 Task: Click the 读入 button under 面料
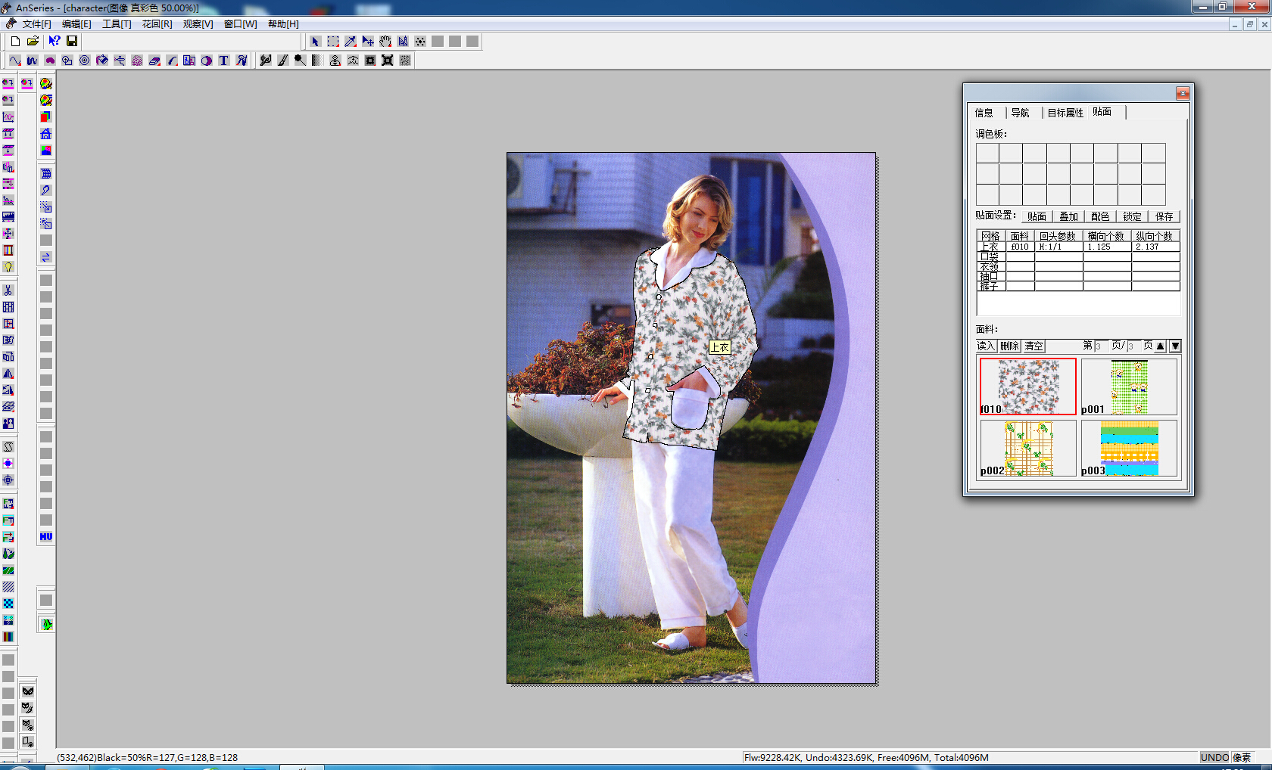coord(986,346)
